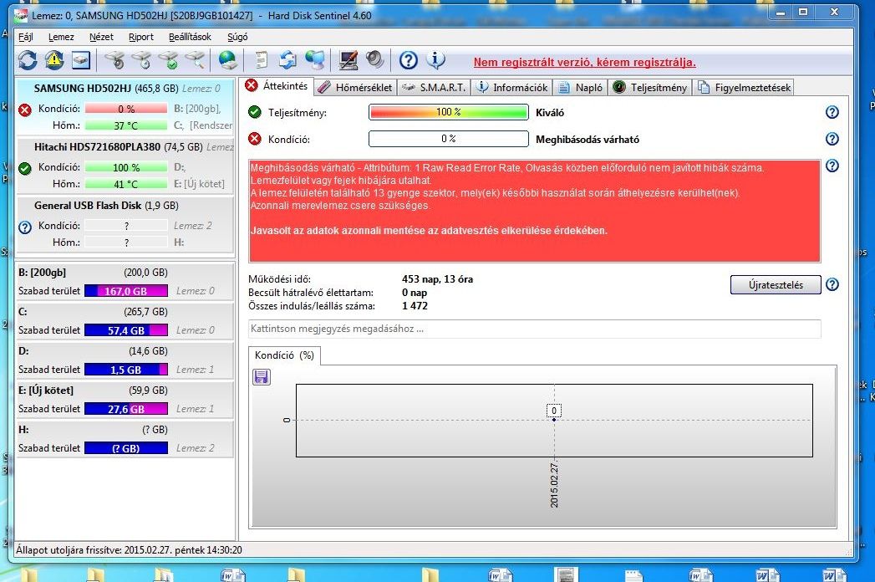Open the Beállítások menu
The width and height of the screenshot is (875, 582).
click(x=190, y=37)
